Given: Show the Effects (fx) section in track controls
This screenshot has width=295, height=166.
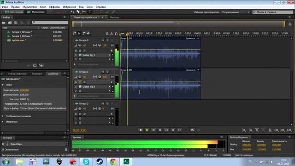Looking at the screenshot, I should [79, 33].
